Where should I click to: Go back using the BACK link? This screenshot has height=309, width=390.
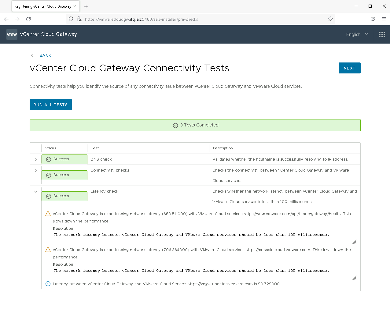point(45,55)
